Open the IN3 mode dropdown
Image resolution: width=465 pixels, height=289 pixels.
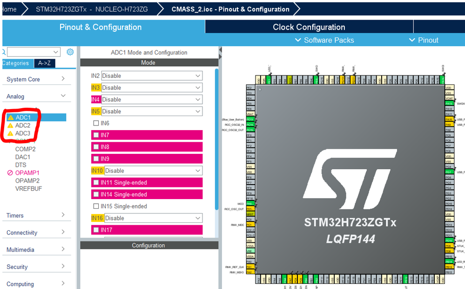coord(152,88)
